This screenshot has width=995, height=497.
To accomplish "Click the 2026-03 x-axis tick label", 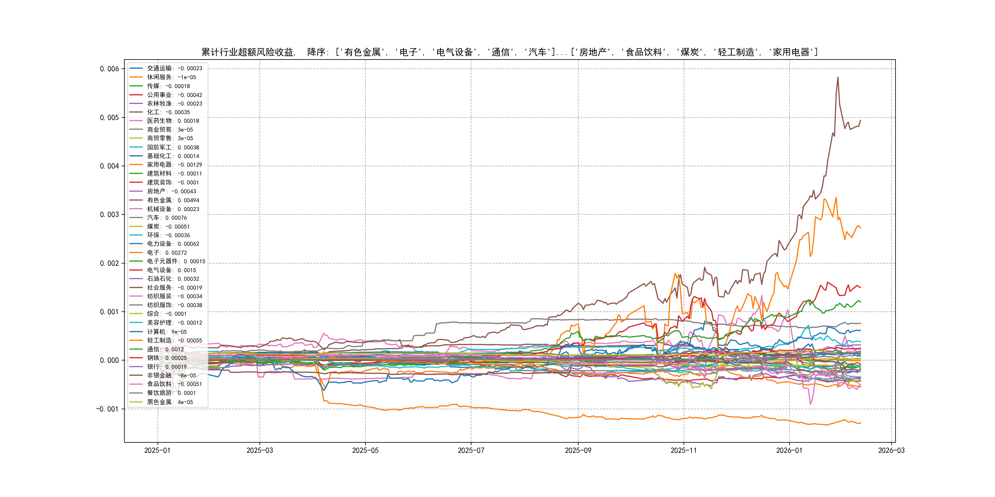I will pos(891,450).
